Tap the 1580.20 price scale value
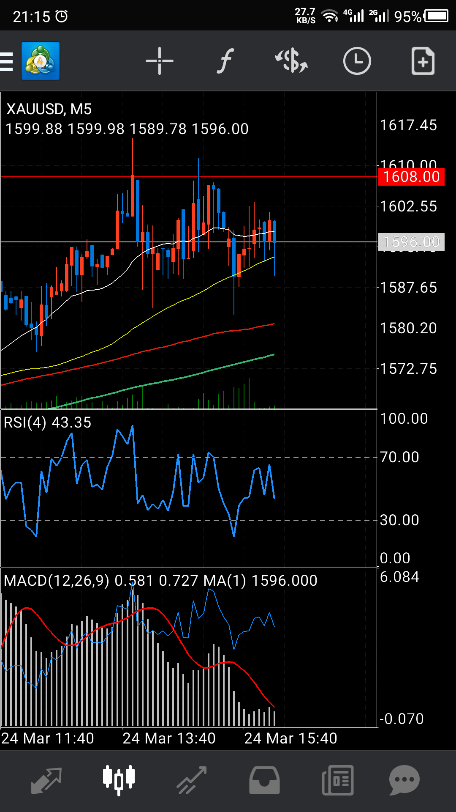456x812 pixels. click(408, 328)
